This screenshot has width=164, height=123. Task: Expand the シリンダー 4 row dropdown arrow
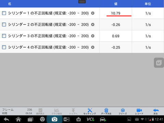point(93,47)
